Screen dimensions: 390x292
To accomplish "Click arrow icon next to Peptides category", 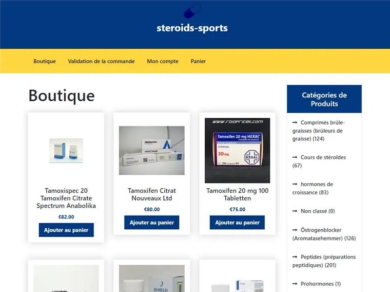I will [x=294, y=256].
